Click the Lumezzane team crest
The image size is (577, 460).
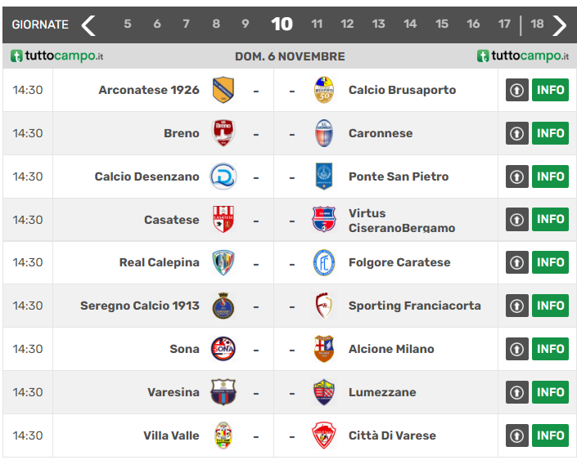pyautogui.click(x=324, y=392)
